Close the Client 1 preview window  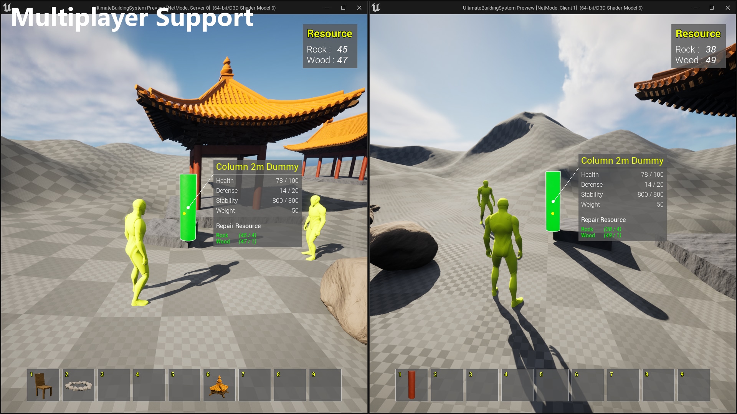[x=727, y=8]
